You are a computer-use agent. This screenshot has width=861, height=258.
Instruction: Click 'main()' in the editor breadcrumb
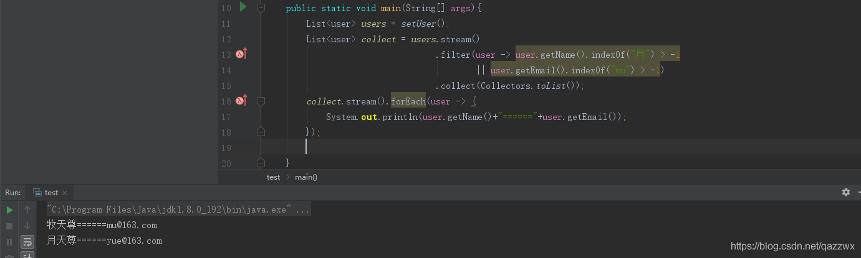[x=306, y=177]
